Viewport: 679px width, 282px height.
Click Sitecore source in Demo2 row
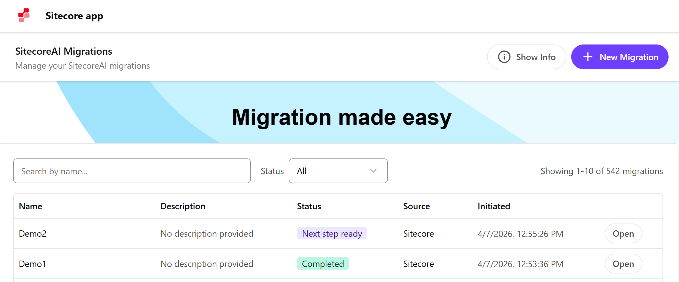tap(418, 234)
